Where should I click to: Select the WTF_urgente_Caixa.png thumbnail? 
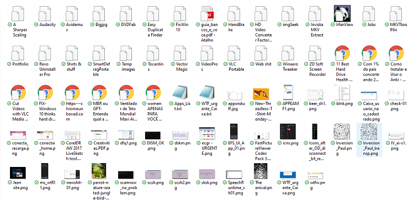click(x=288, y=175)
